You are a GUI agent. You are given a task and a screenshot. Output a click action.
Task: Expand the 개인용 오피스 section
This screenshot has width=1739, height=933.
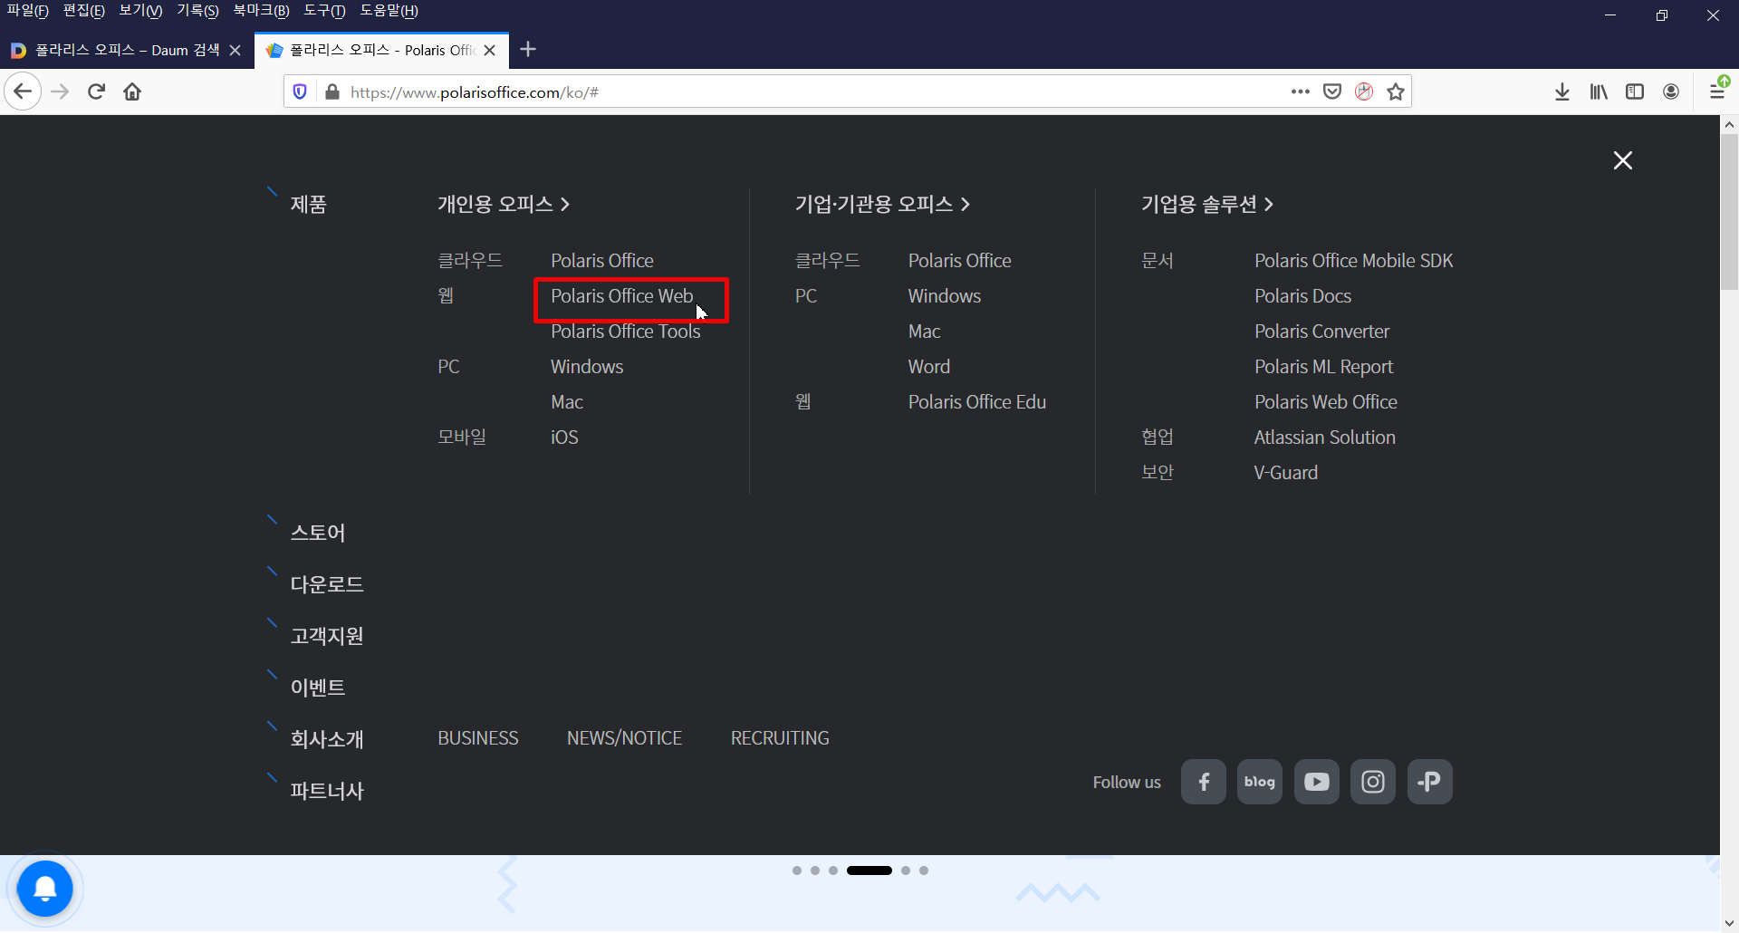pos(504,204)
